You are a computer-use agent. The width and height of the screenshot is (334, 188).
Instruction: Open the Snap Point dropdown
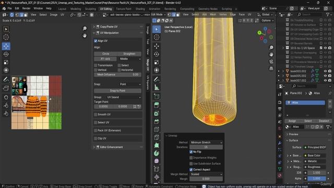pos(129,84)
